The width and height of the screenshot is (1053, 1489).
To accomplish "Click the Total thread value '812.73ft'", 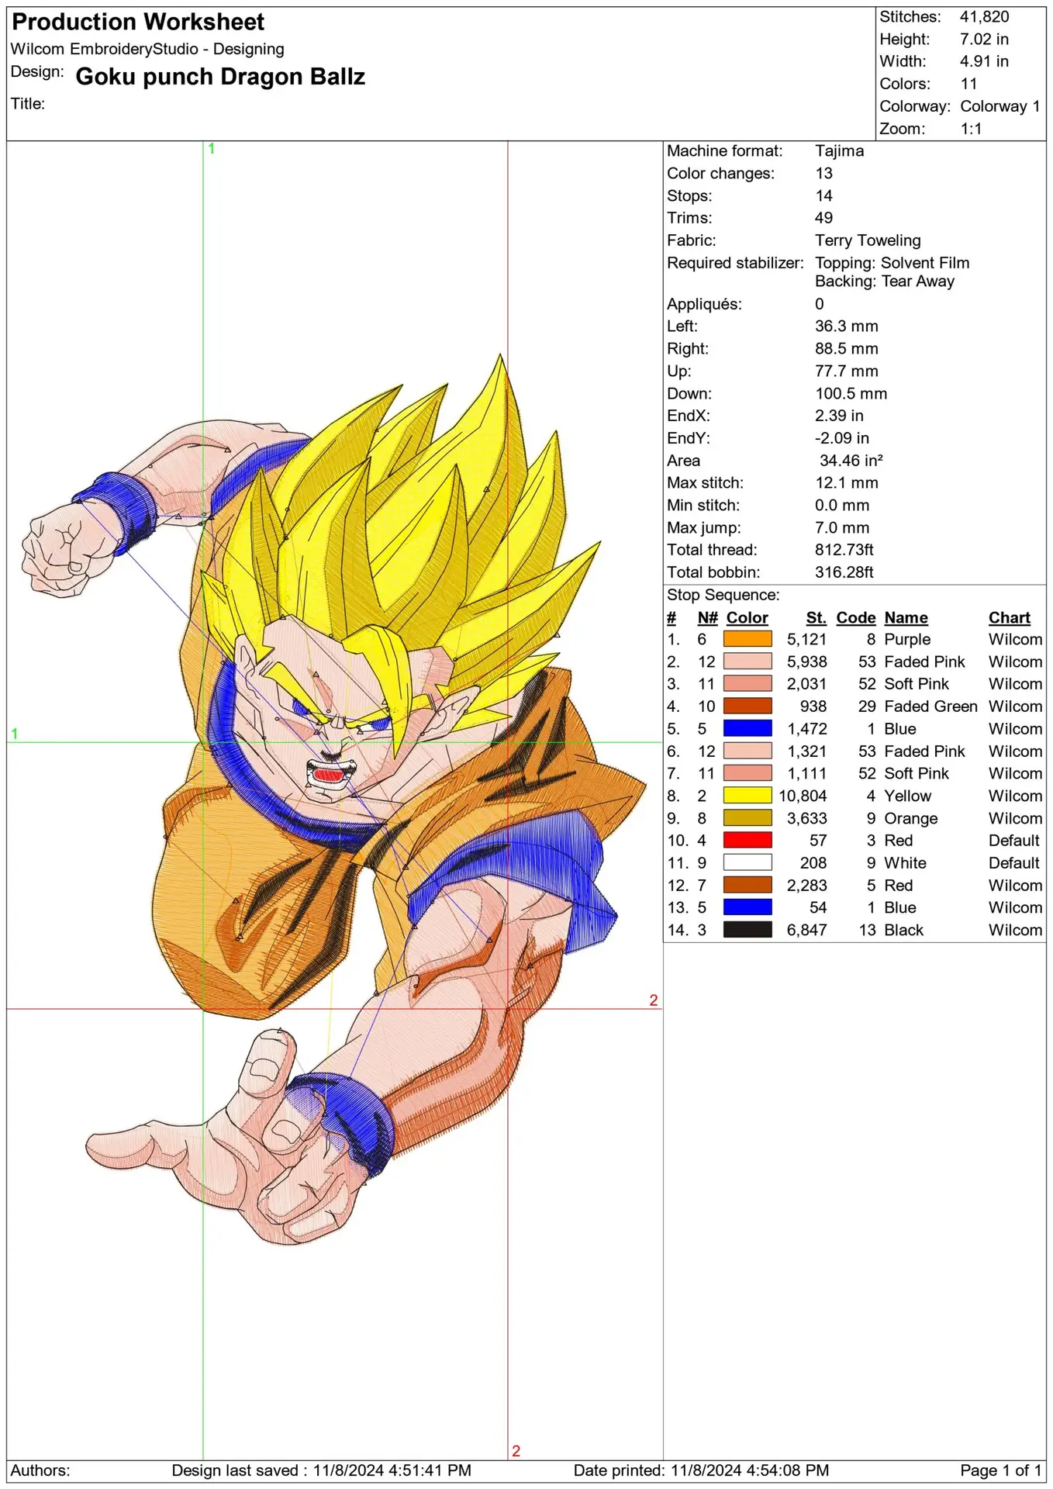I will (844, 550).
